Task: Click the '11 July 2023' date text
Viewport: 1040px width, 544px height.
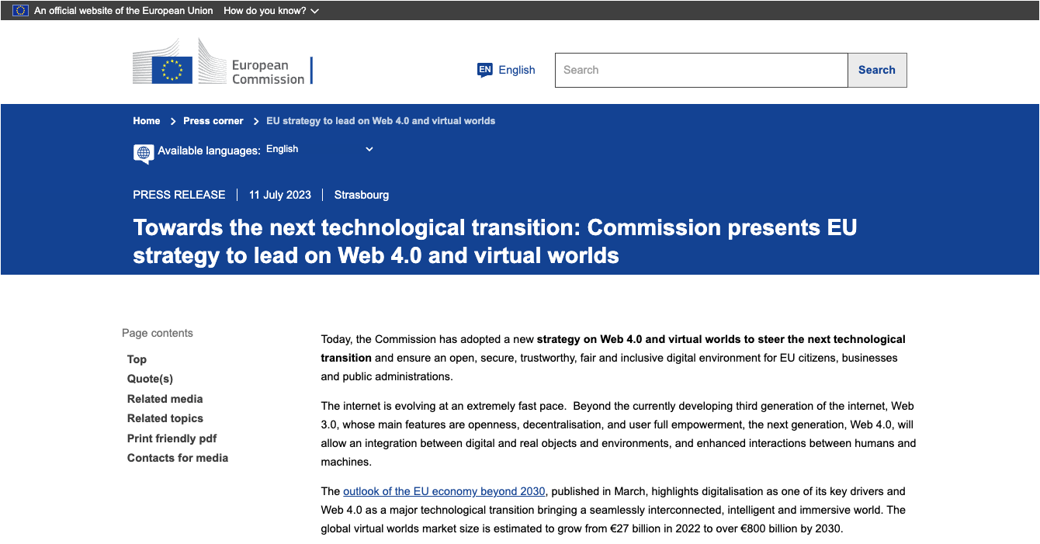Action: pyautogui.click(x=280, y=195)
